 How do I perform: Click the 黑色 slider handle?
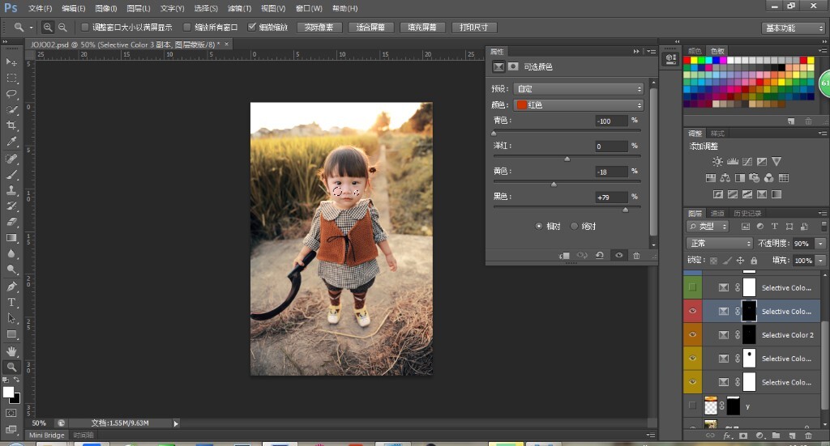[625, 210]
